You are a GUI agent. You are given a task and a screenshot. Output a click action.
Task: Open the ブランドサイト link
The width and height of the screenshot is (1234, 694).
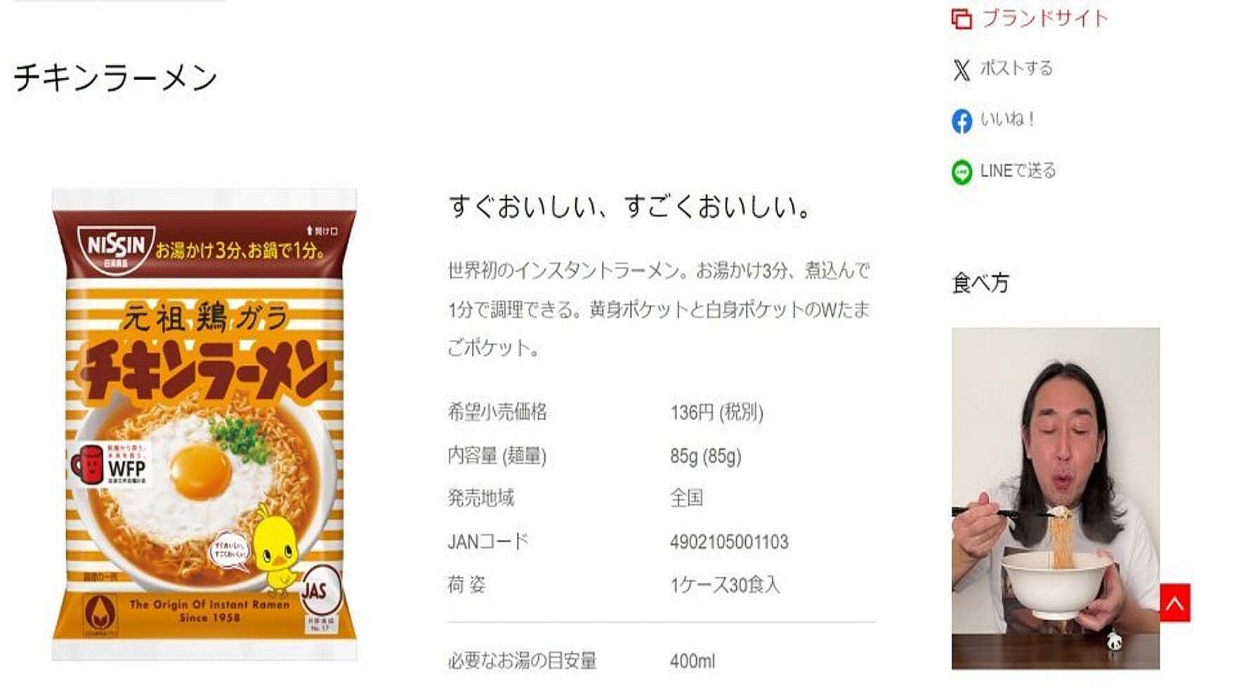[1045, 18]
